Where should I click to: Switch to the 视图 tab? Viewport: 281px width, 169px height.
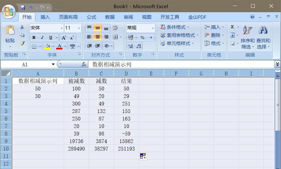[x=147, y=17]
